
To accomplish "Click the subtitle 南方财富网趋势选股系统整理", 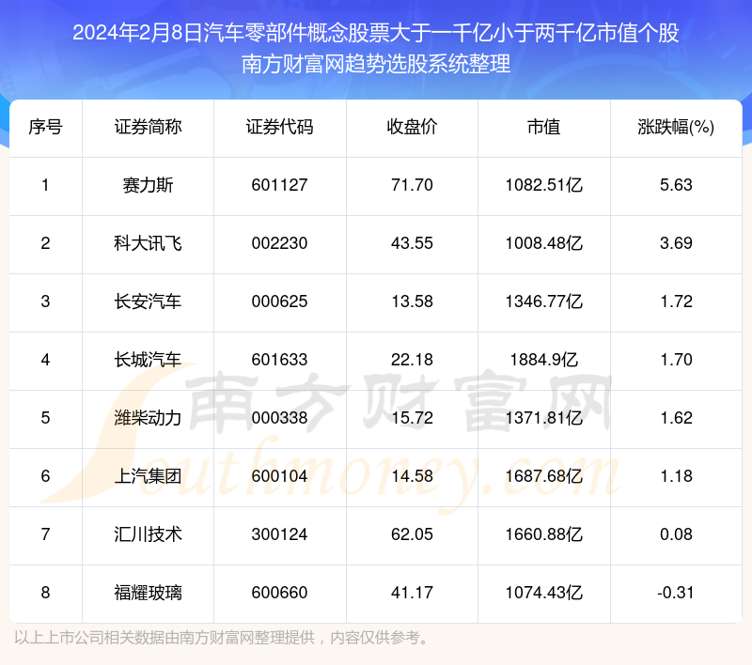I will click(376, 64).
